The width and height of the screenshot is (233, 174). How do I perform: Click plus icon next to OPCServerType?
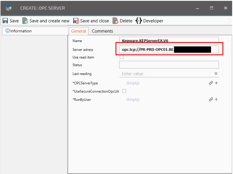pyautogui.click(x=216, y=83)
